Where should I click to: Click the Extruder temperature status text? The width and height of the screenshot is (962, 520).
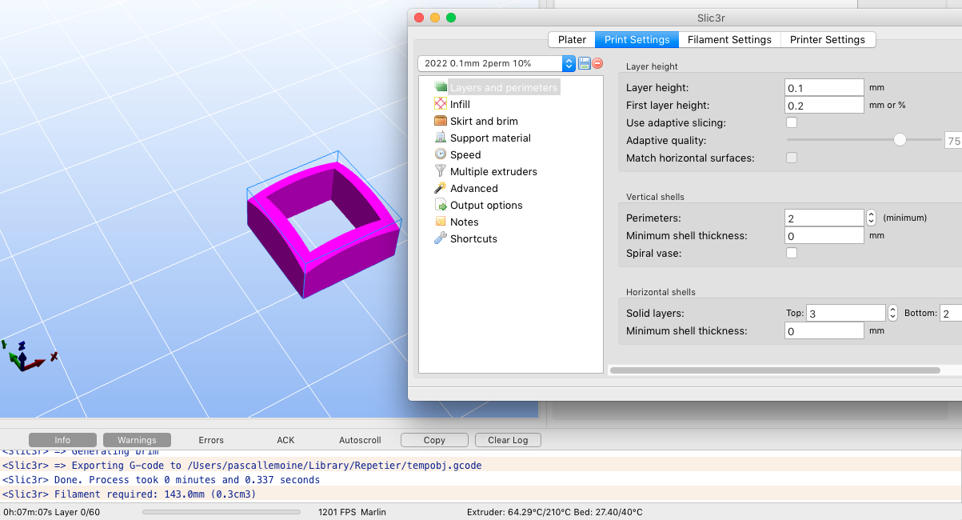[554, 512]
